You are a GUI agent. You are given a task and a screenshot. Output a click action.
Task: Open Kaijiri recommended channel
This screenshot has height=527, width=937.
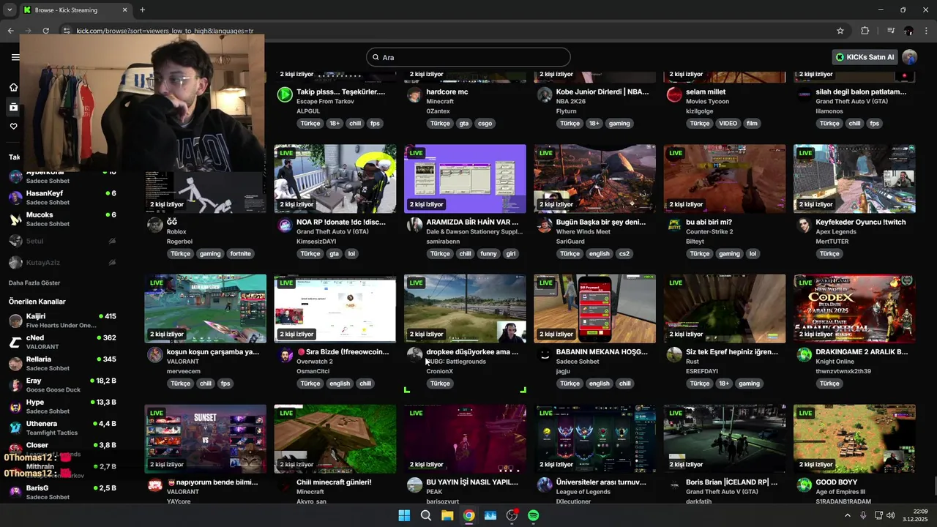click(x=62, y=321)
